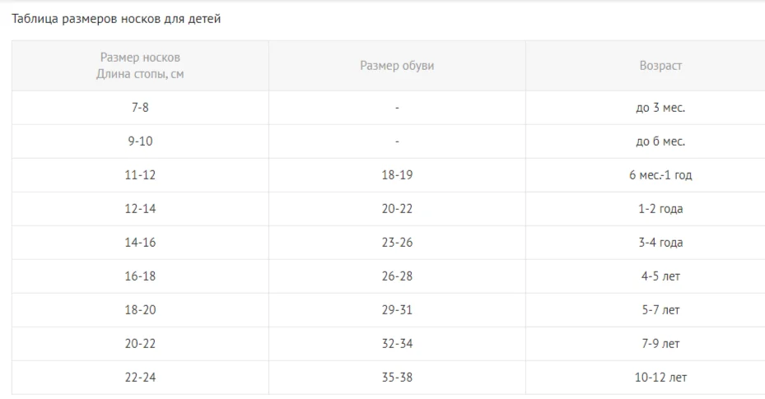Select the sock size cell '11-12'
Viewport: 765px width, 399px height.
tap(140, 175)
